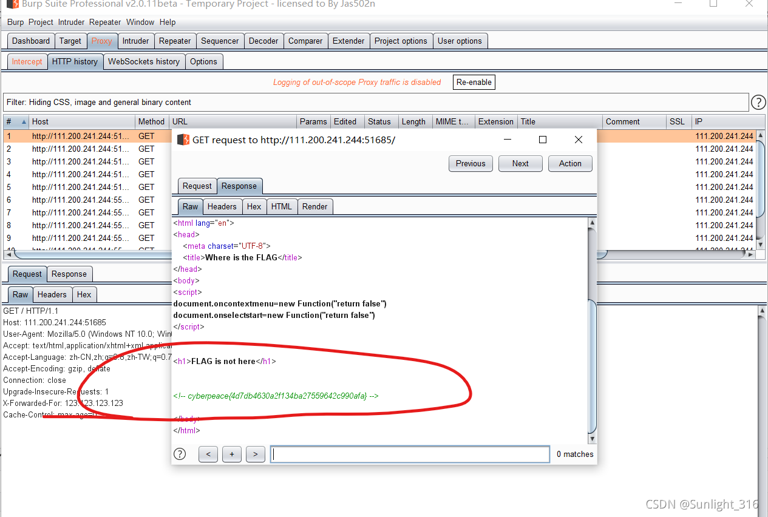This screenshot has height=517, width=768.
Task: Open the popup Response tab
Action: (x=239, y=186)
